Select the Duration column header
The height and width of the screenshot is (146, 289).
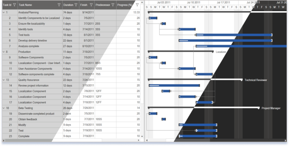[x=71, y=5]
